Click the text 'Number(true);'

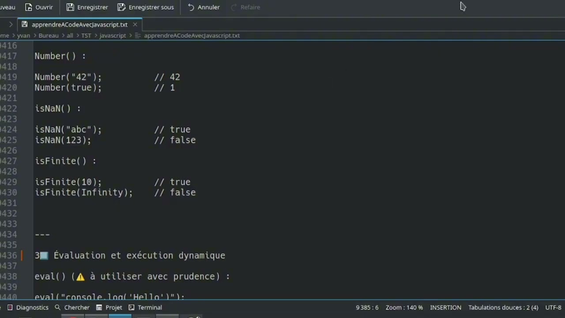click(68, 87)
